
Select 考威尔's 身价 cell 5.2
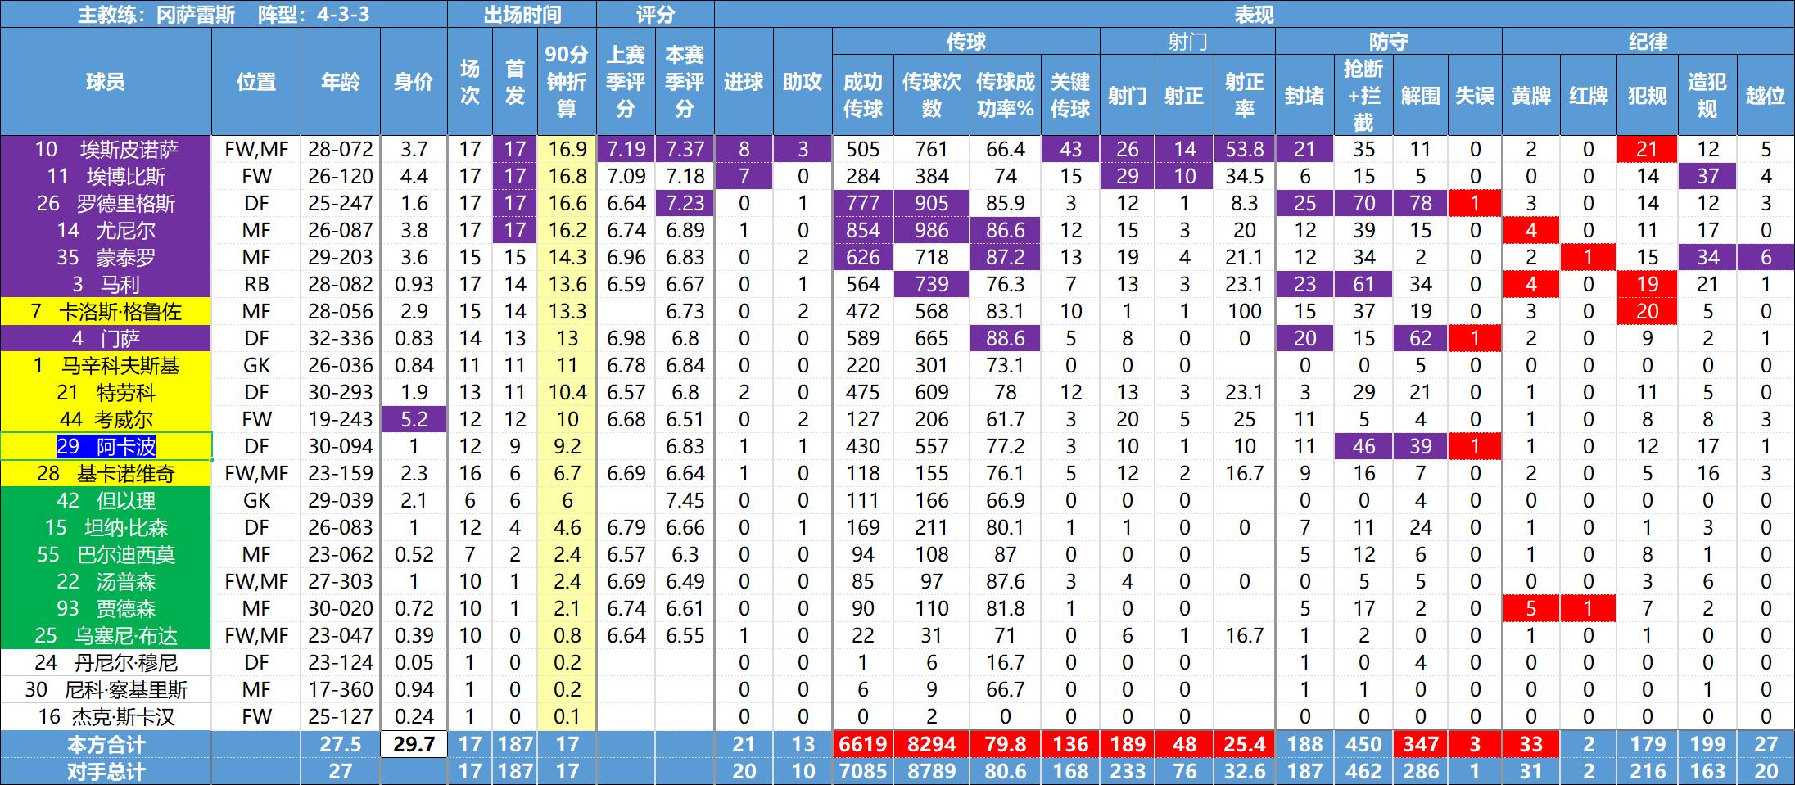414,419
